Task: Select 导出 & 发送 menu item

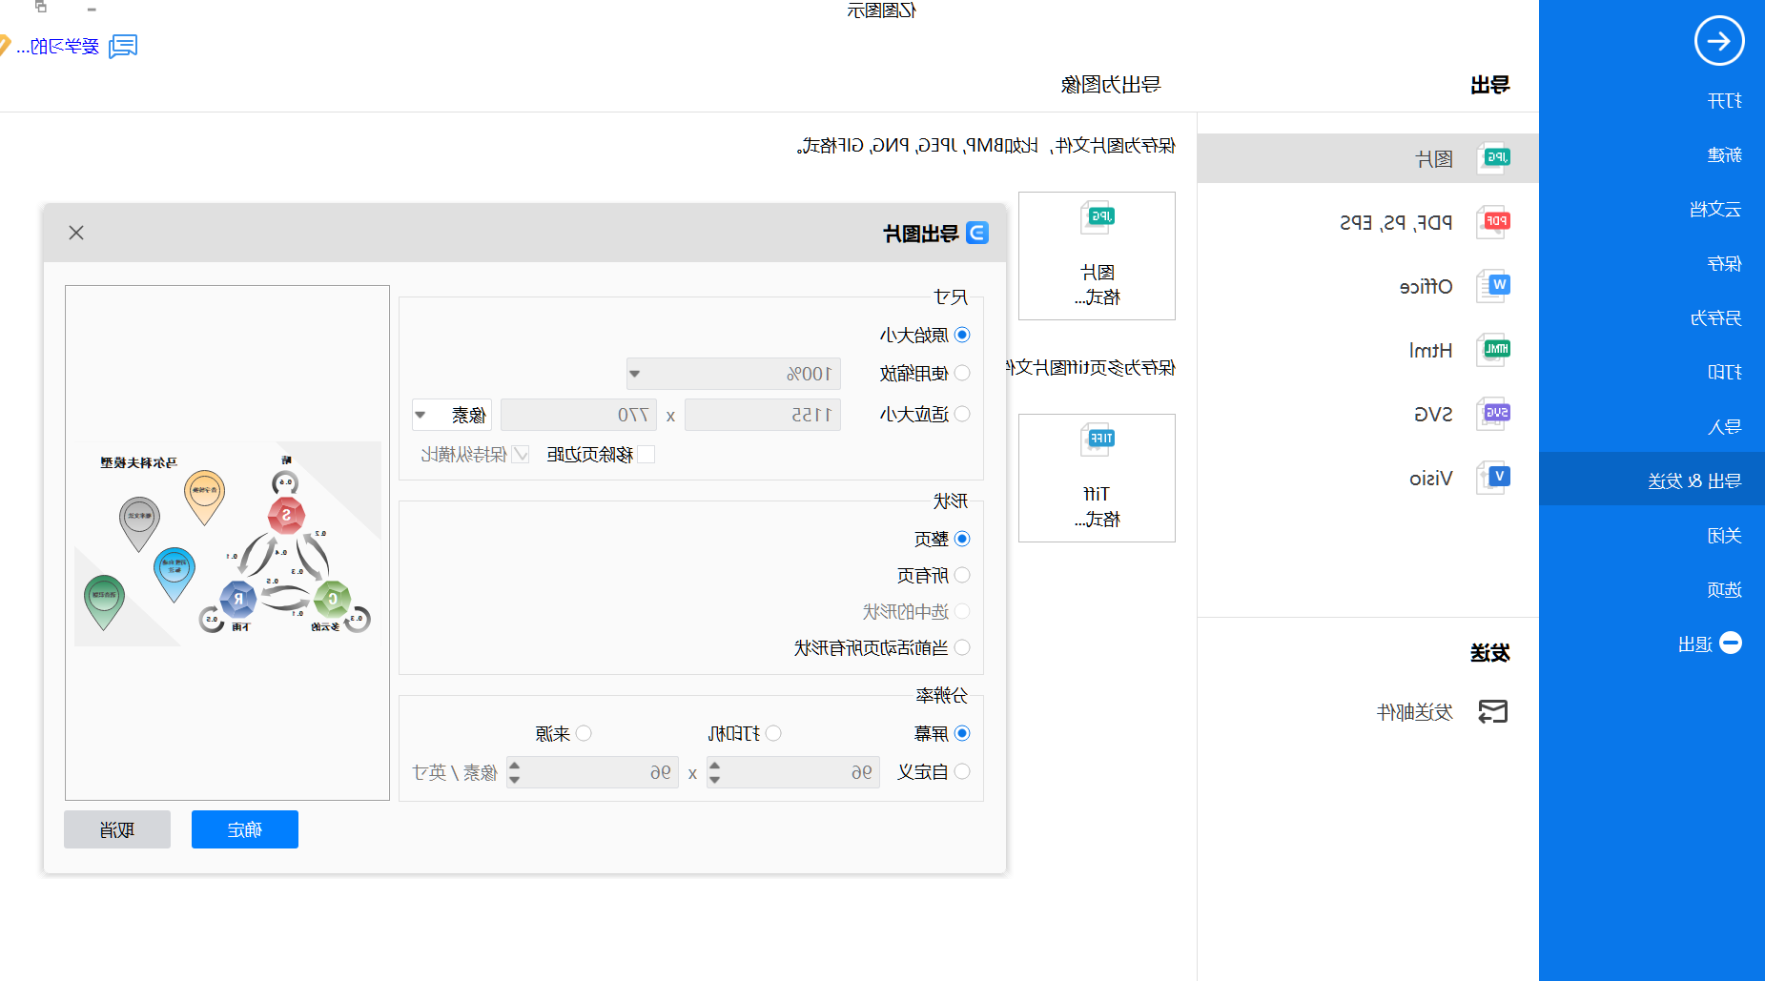Action: click(1652, 480)
